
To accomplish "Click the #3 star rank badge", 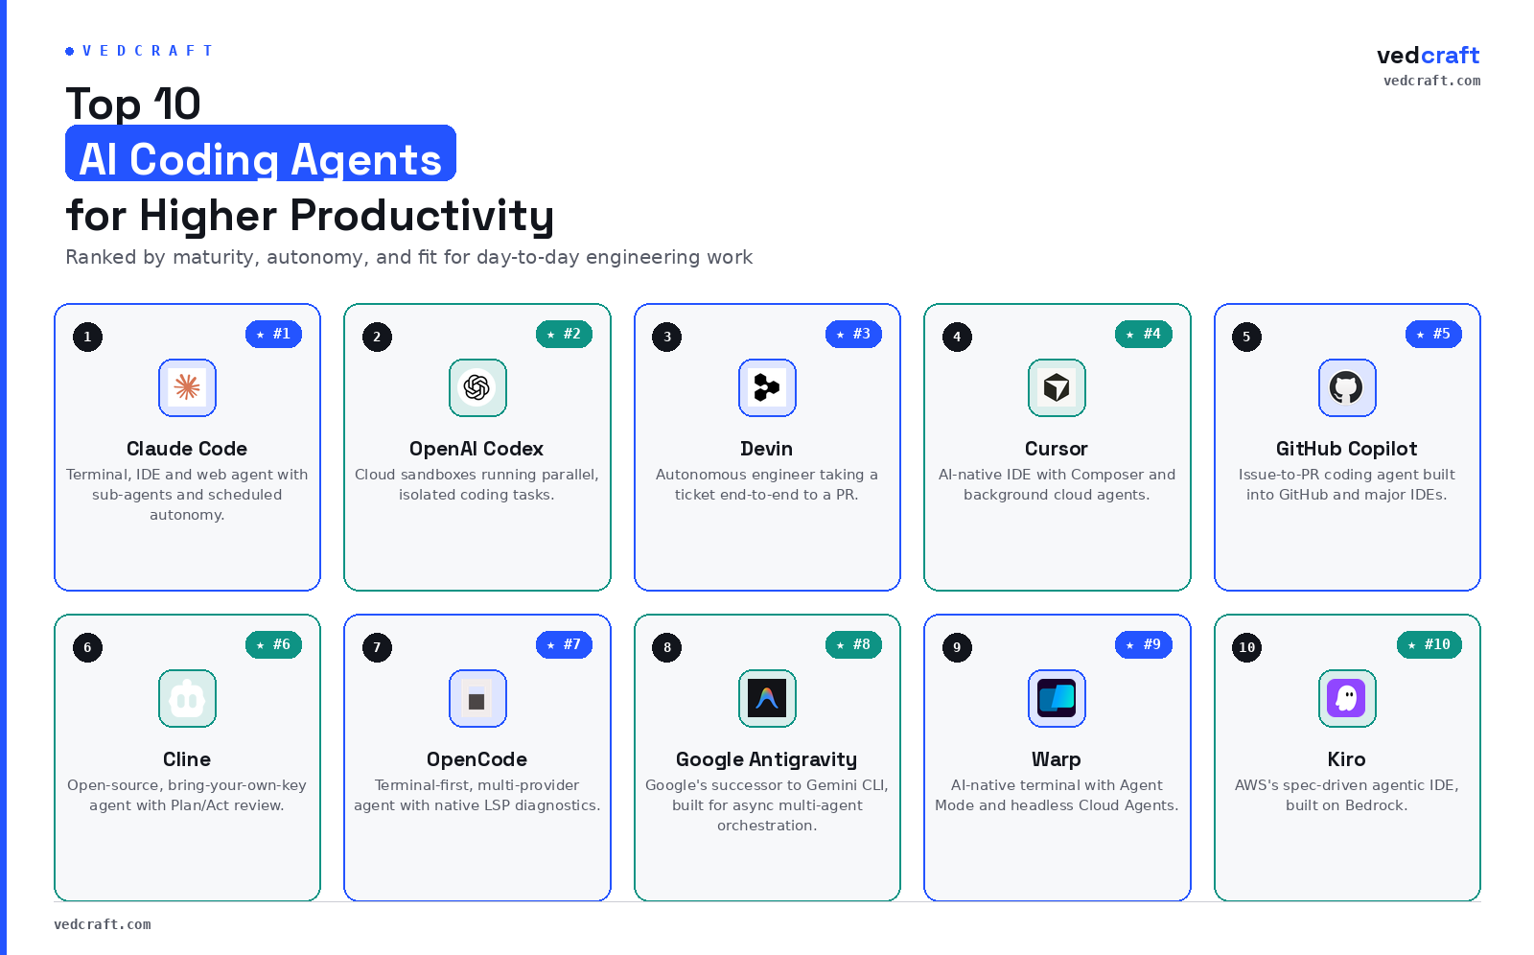I will coord(853,334).
